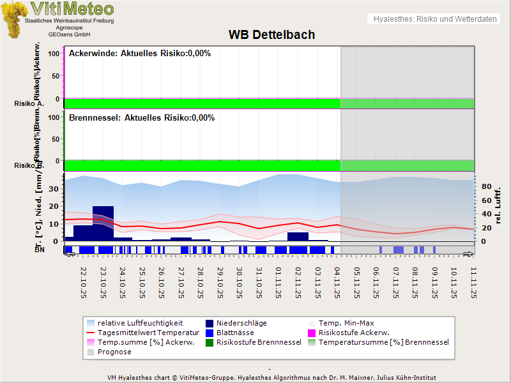Click the Hyalesthes: Risiko und Wetterdaten label

(x=434, y=19)
